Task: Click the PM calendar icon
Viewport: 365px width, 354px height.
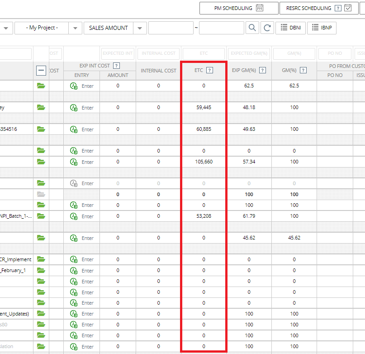Action: 260,8
